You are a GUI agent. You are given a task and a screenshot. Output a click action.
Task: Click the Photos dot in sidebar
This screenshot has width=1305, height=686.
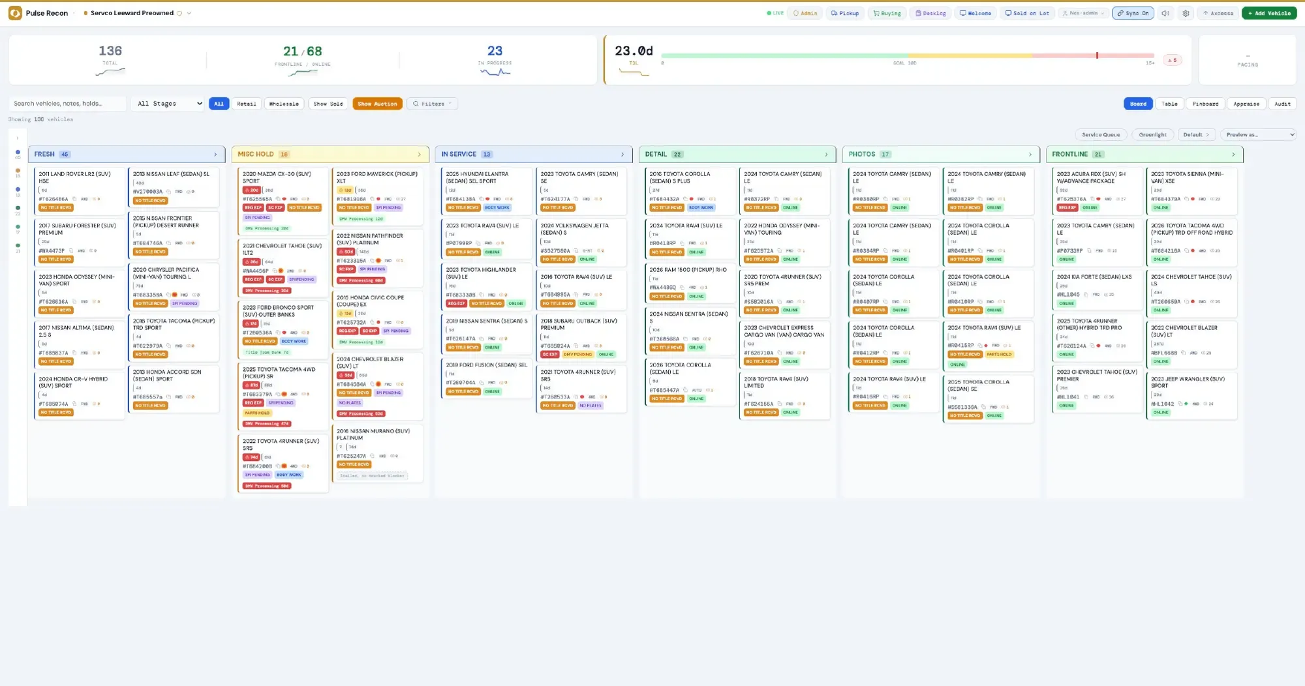pos(18,227)
